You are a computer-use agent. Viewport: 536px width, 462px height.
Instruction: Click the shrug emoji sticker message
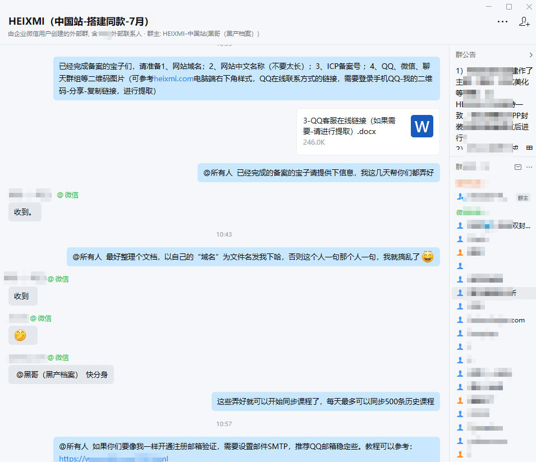point(22,335)
